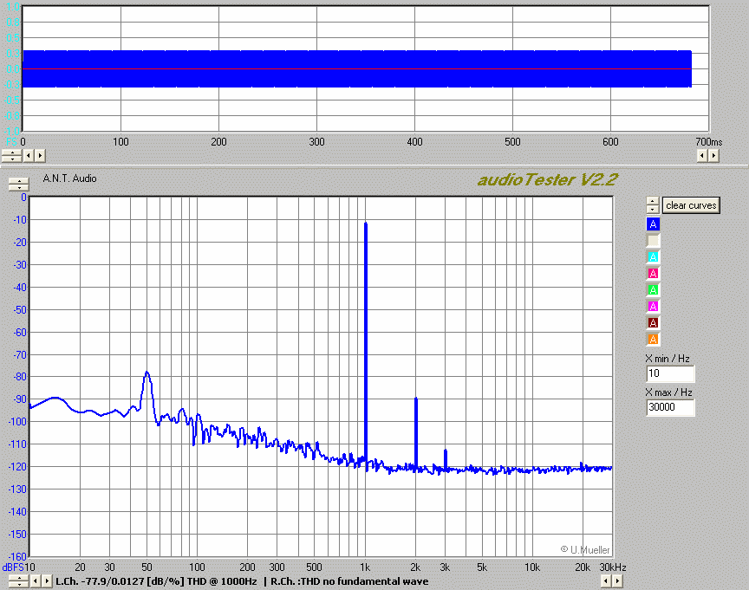Select the dark red curve A icon
This screenshot has width=749, height=590.
[654, 323]
